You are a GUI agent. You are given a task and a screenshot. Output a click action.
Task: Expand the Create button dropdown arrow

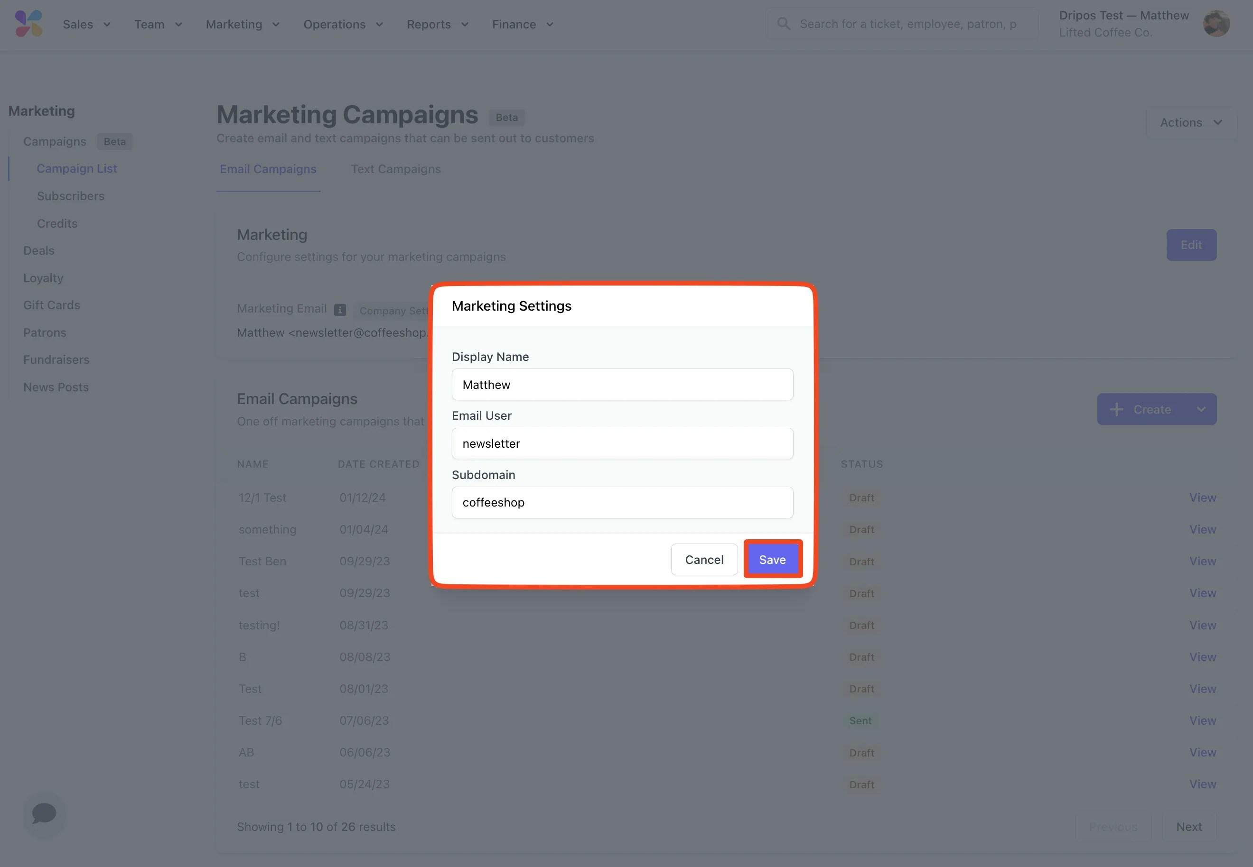pyautogui.click(x=1201, y=410)
